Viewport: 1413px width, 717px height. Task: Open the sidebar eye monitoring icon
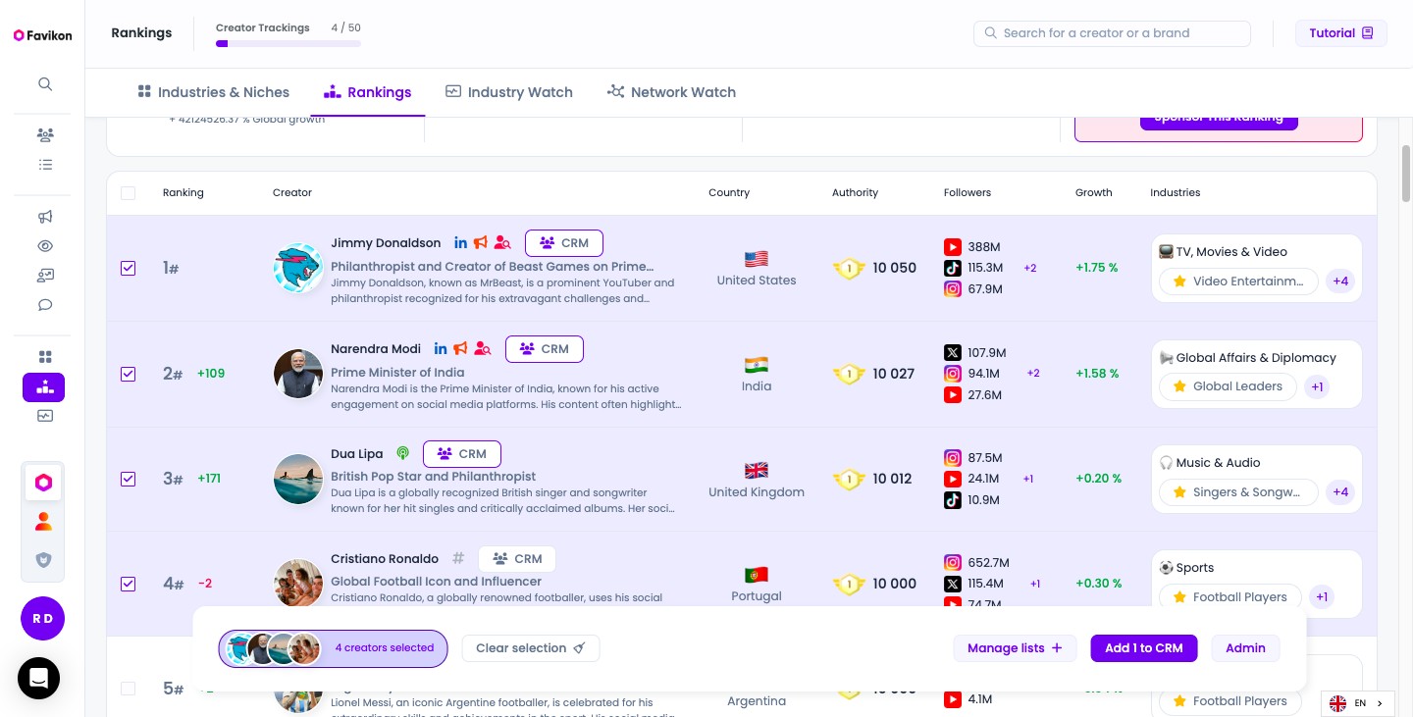coord(45,246)
